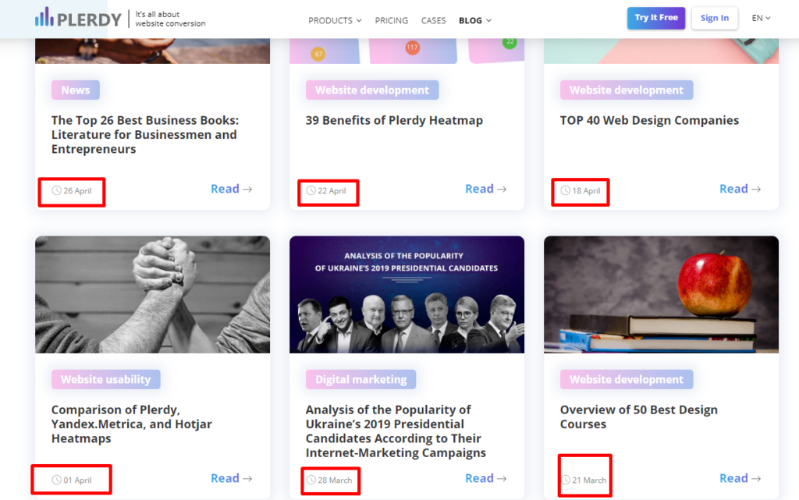This screenshot has height=500, width=799.
Task: Open the EN language selector
Action: tap(760, 17)
